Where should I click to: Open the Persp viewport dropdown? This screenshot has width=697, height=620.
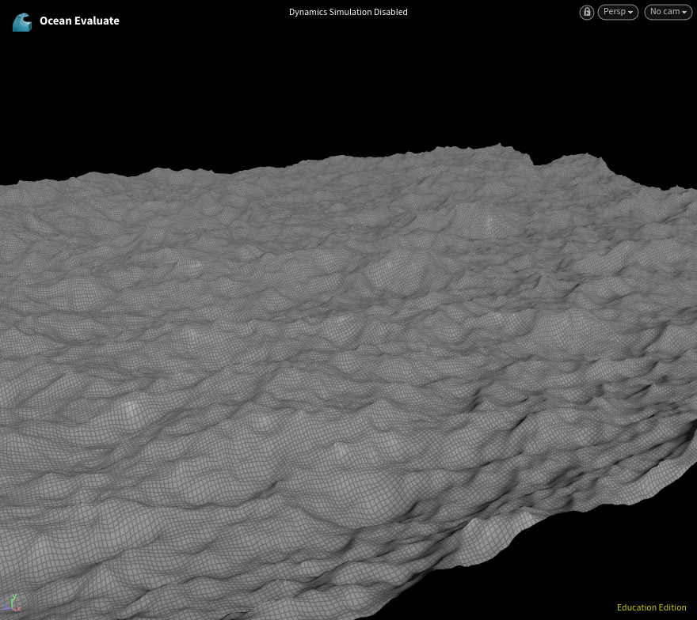[618, 12]
